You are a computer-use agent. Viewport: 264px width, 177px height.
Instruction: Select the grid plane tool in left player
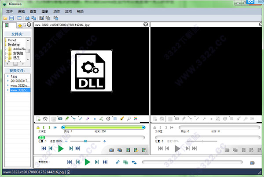115,119
